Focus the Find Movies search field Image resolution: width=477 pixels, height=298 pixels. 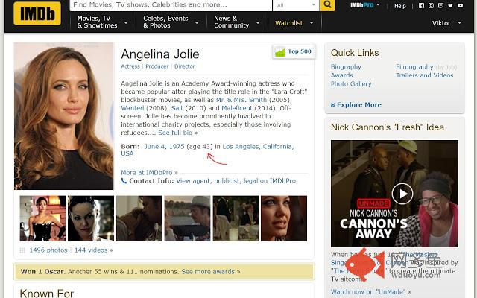click(171, 5)
